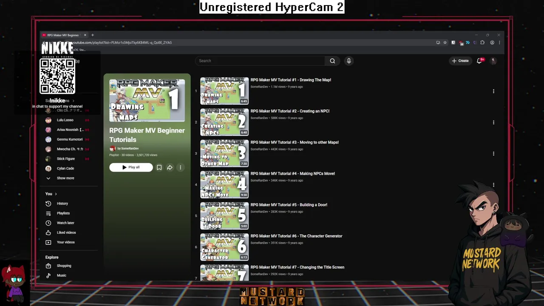This screenshot has height=306, width=544.
Task: Click the install app icon in address bar
Action: point(438,42)
